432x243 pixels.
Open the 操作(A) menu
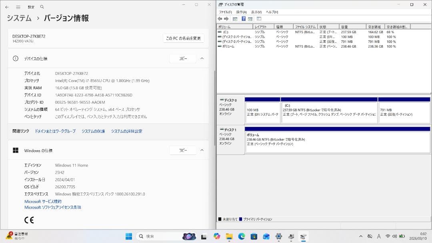[241, 12]
